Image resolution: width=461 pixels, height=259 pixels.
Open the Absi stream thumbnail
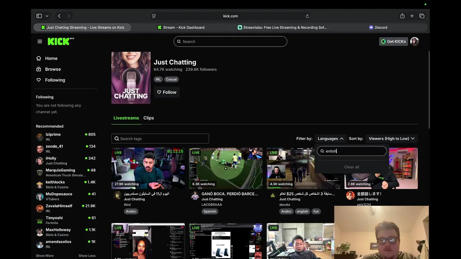pos(148,168)
